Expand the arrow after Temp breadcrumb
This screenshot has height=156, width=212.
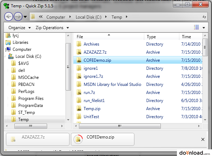pyautogui.click(x=127, y=17)
